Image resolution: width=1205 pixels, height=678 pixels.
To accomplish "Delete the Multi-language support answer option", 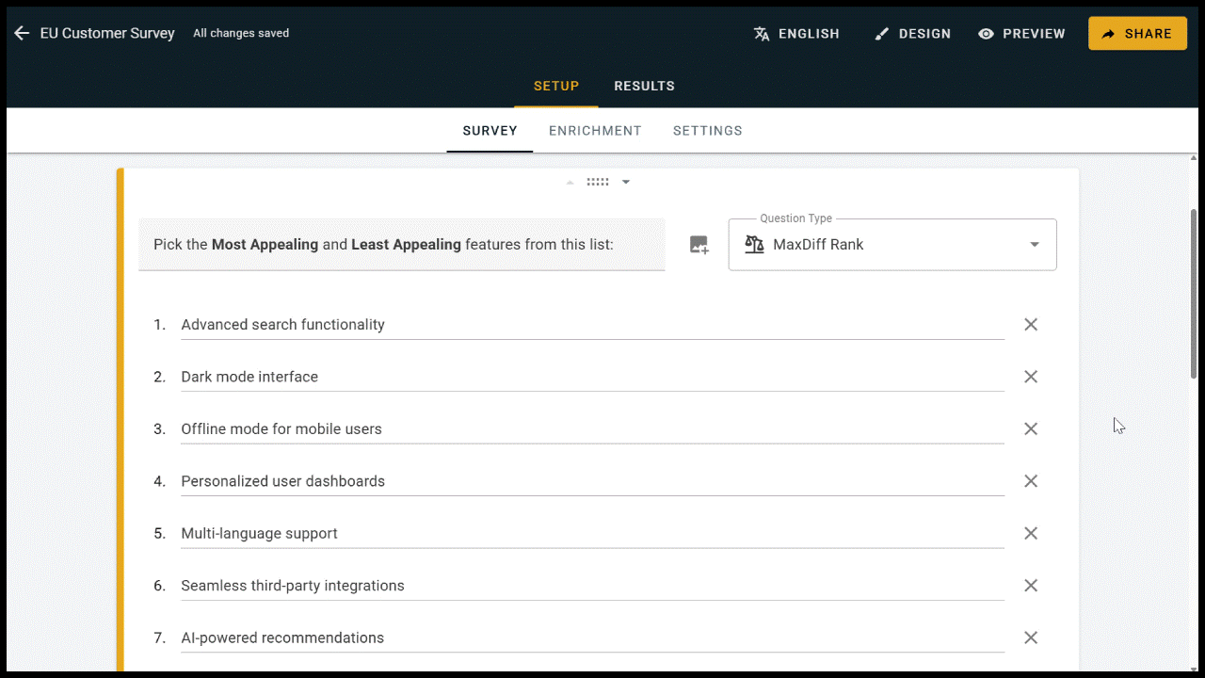I will point(1030,533).
